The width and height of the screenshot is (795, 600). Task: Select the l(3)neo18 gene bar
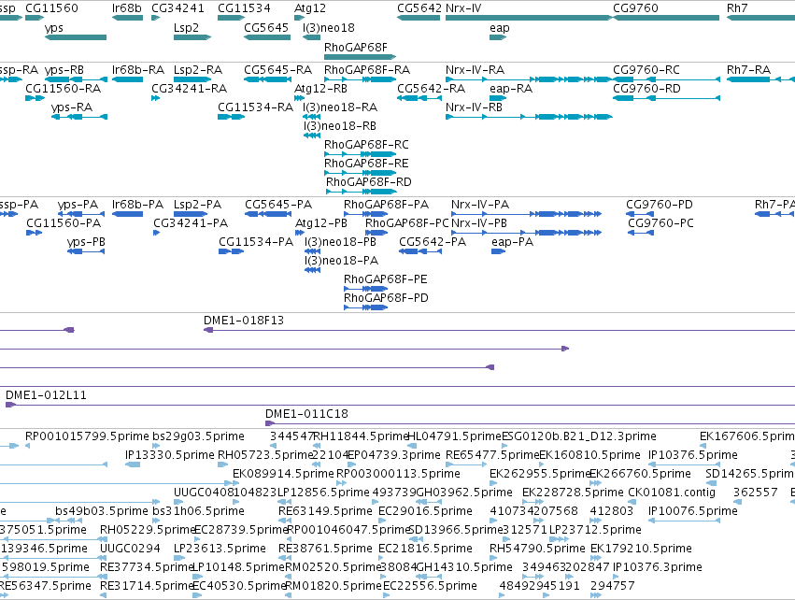(x=311, y=37)
